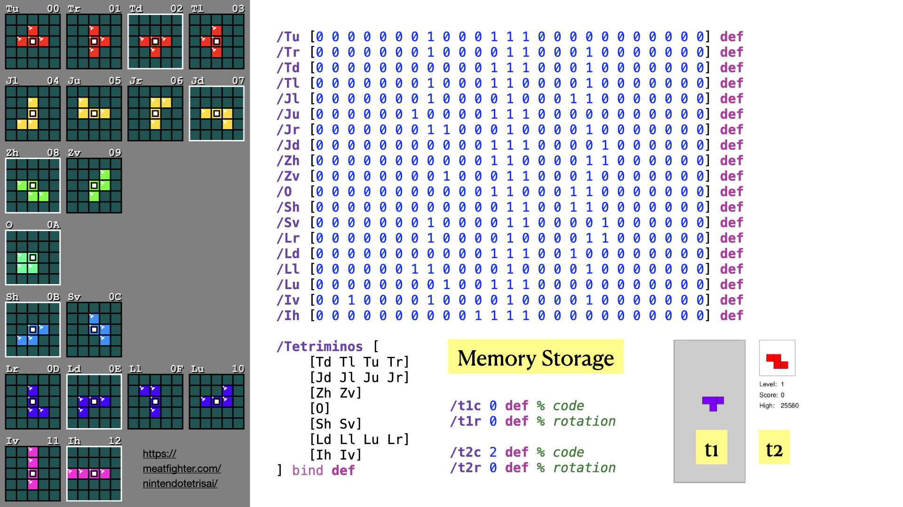
Task: Click the /O definition name
Action: [x=284, y=192]
